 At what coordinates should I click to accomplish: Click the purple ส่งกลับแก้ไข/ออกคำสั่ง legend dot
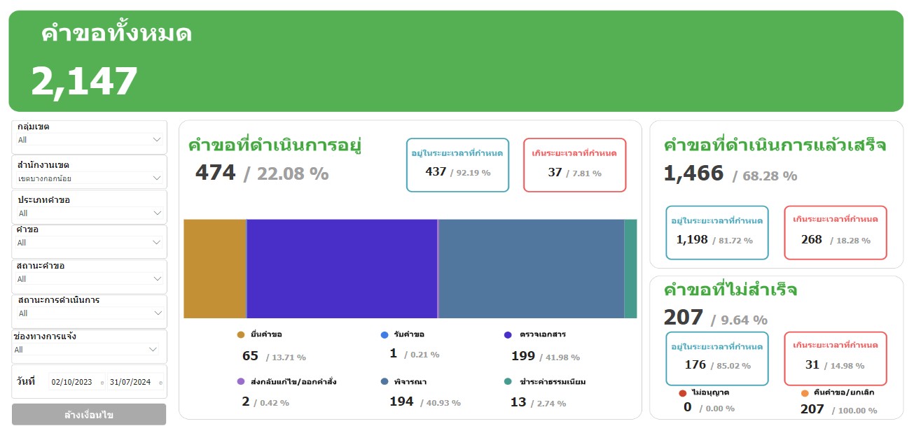pyautogui.click(x=241, y=382)
